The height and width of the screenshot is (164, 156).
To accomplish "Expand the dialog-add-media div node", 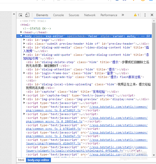I will (x=24, y=47).
